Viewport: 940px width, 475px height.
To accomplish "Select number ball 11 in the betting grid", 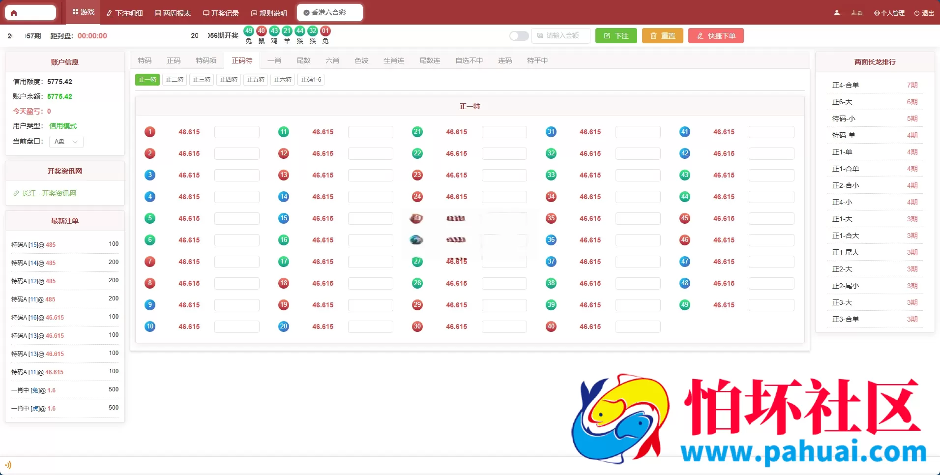I will coord(284,132).
